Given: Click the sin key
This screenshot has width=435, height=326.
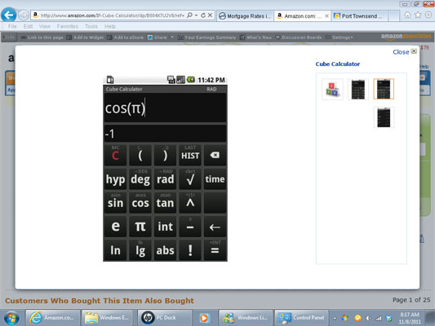Looking at the screenshot, I should coord(115,203).
